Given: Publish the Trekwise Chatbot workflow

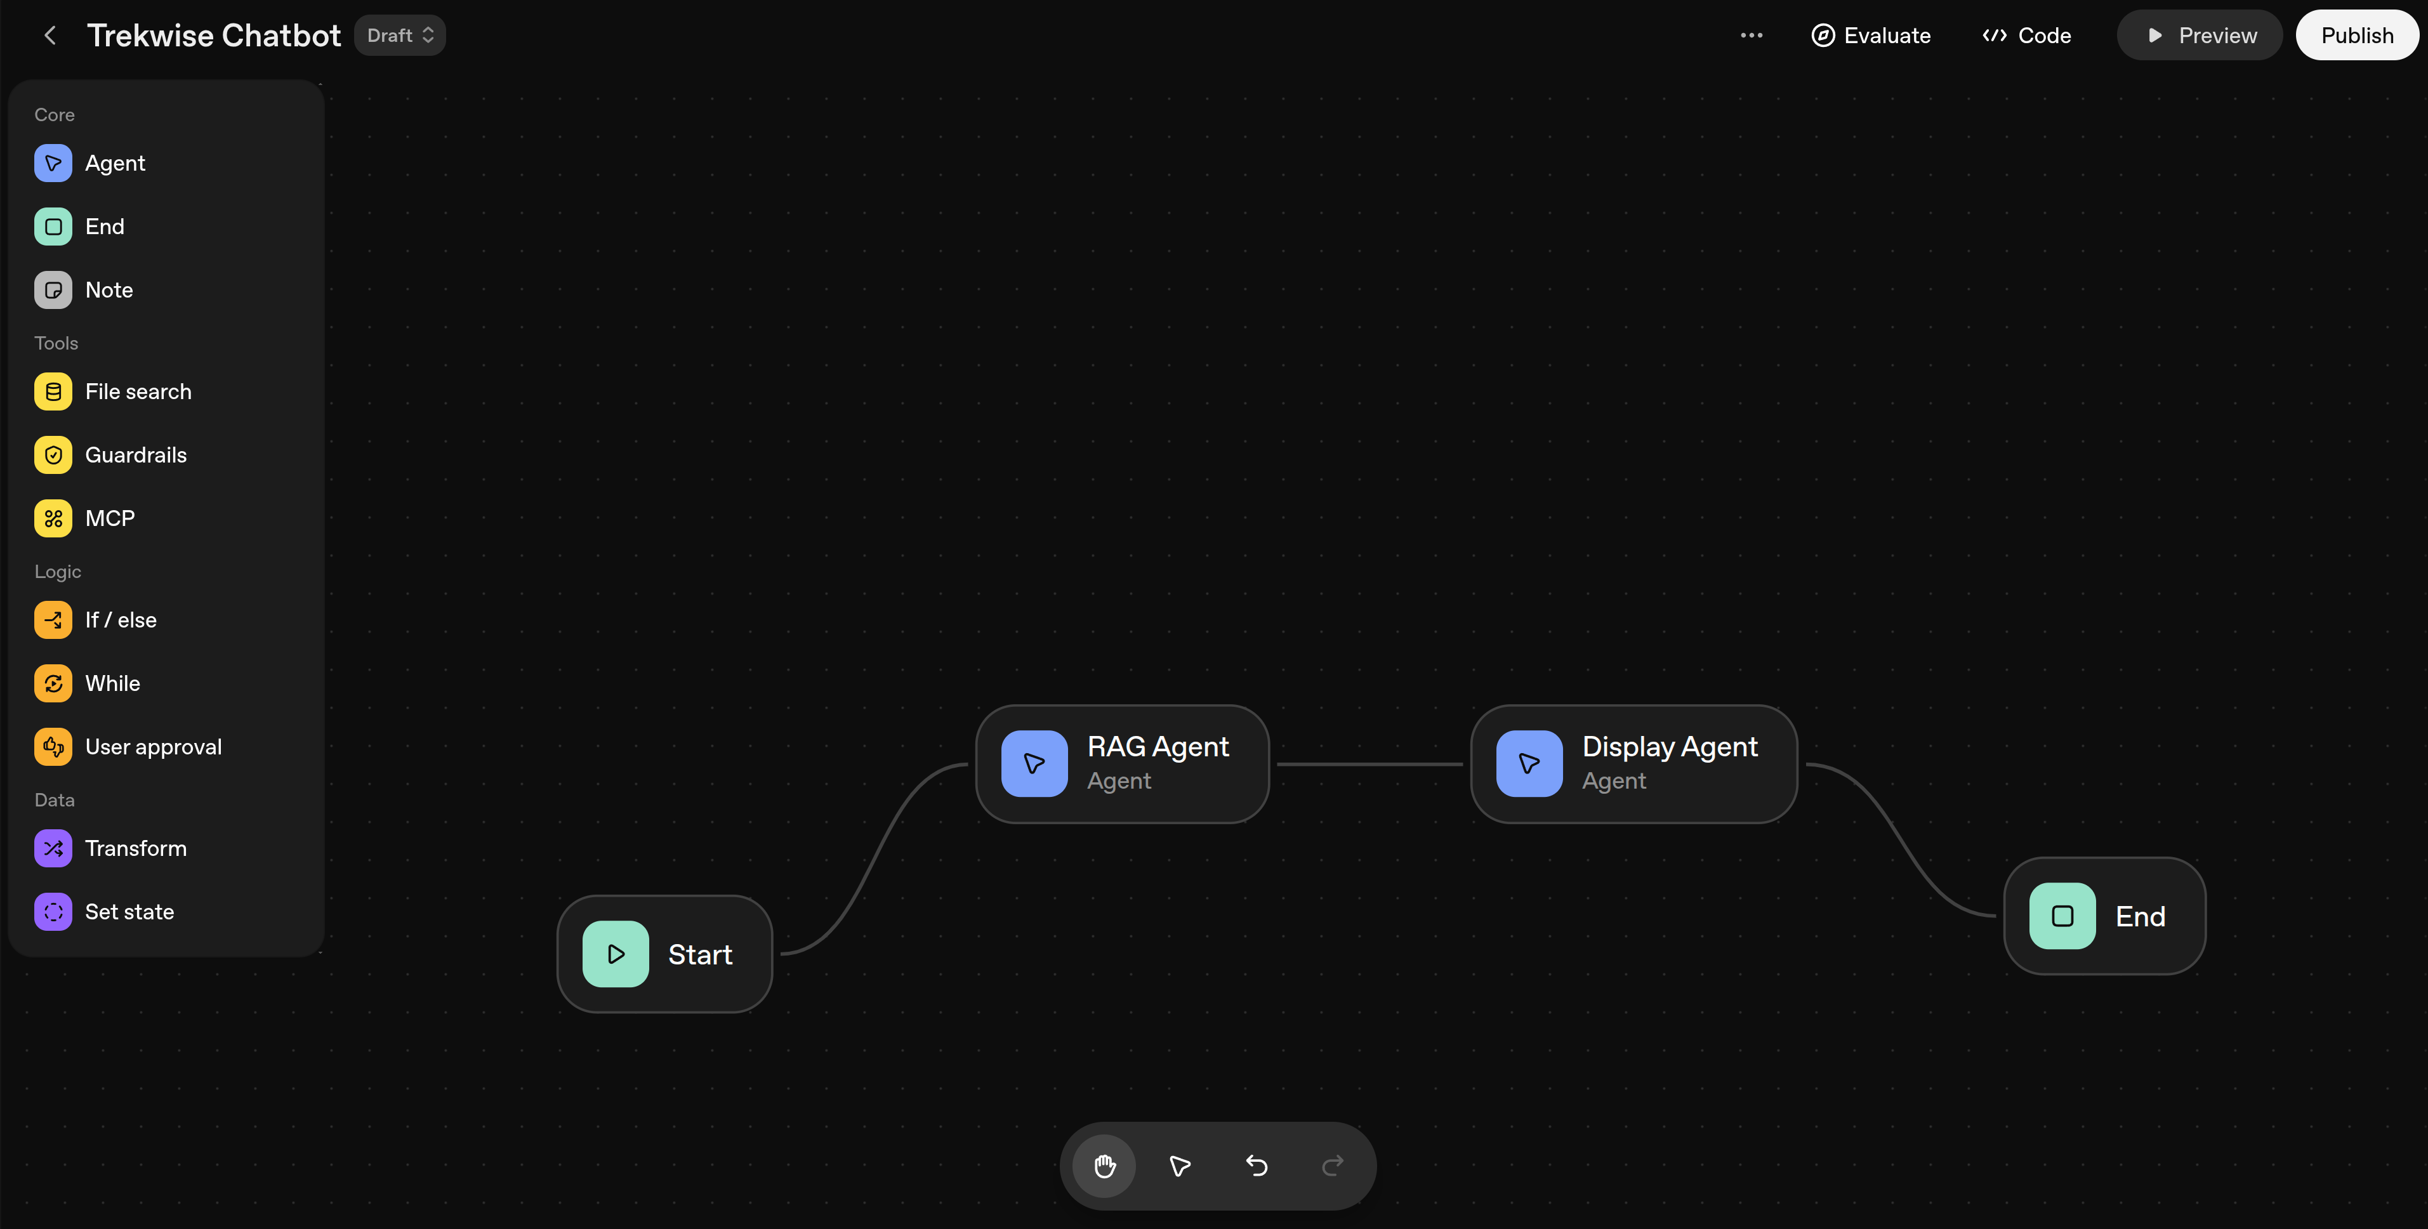Looking at the screenshot, I should pos(2356,35).
